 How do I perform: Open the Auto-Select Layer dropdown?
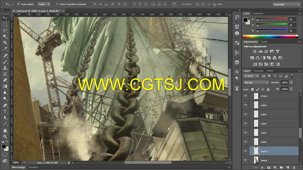point(44,4)
